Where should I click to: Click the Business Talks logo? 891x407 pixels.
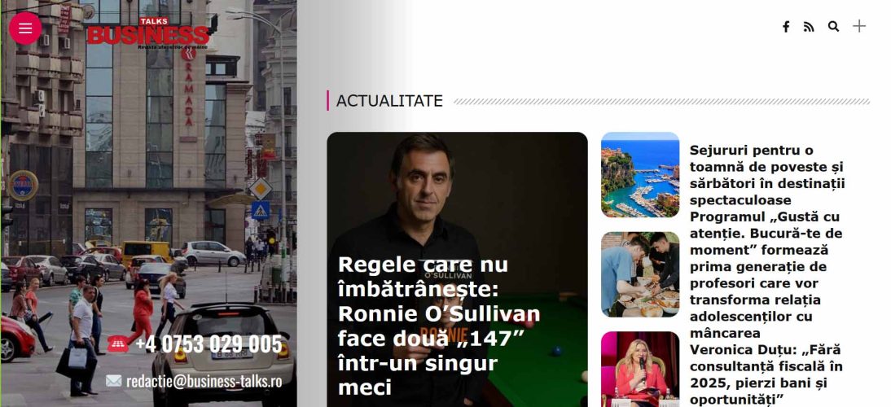(x=147, y=33)
